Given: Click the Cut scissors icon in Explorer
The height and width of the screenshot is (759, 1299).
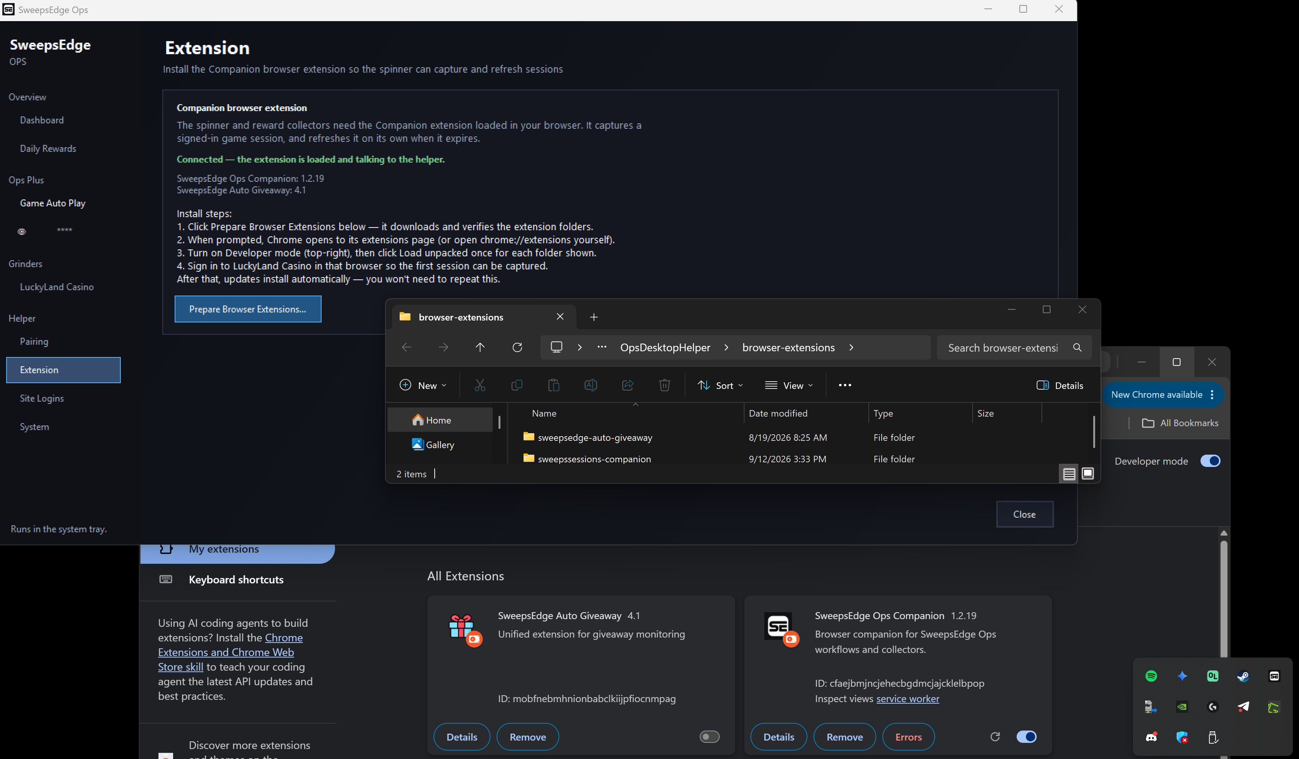Looking at the screenshot, I should (x=480, y=385).
